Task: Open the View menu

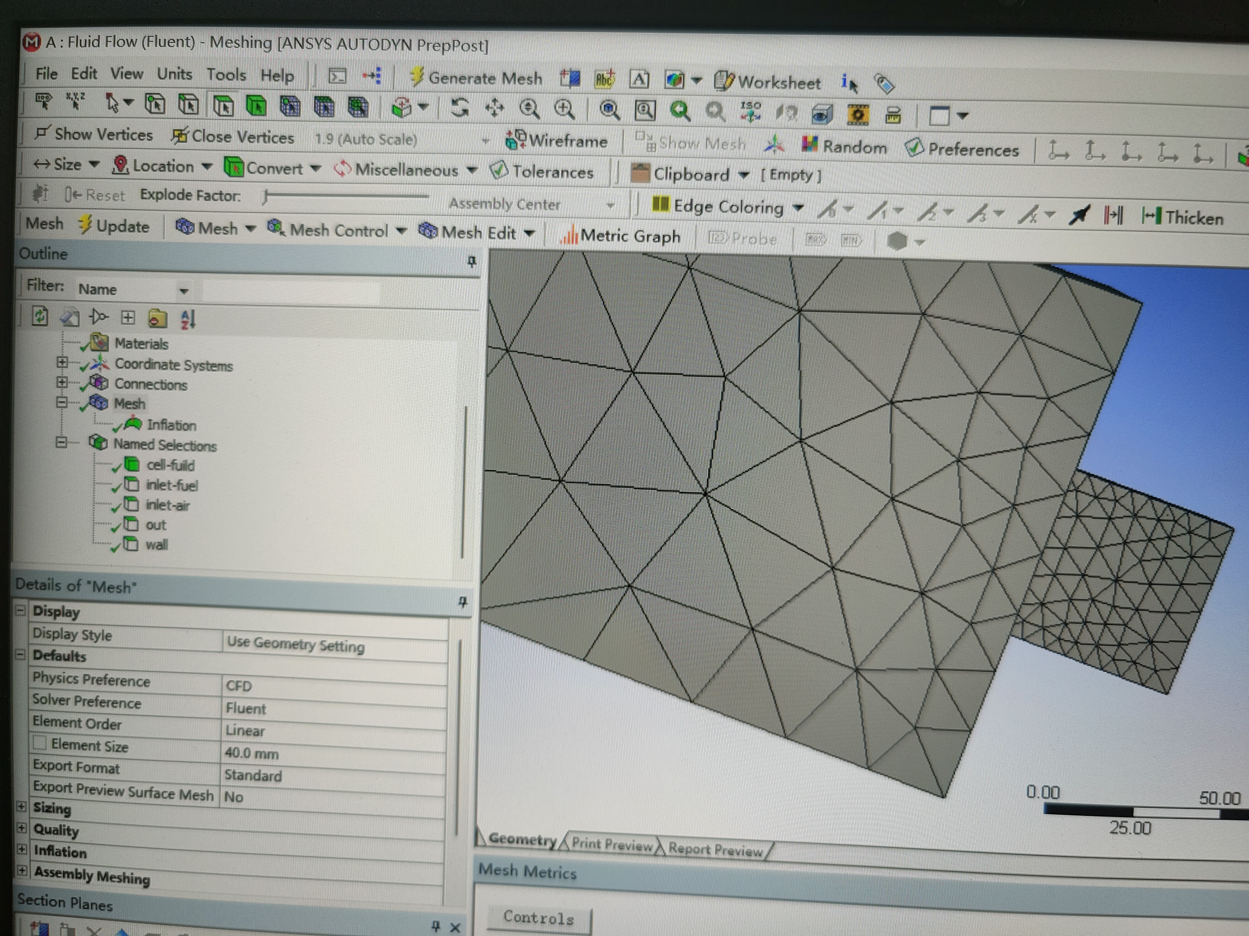Action: [126, 73]
